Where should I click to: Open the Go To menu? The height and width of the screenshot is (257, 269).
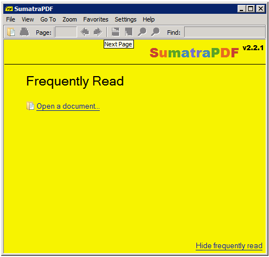pyautogui.click(x=48, y=19)
